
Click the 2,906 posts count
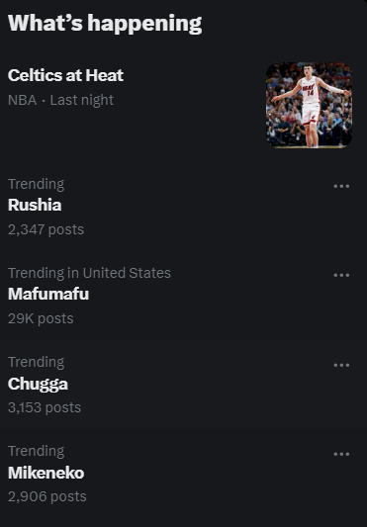47,496
